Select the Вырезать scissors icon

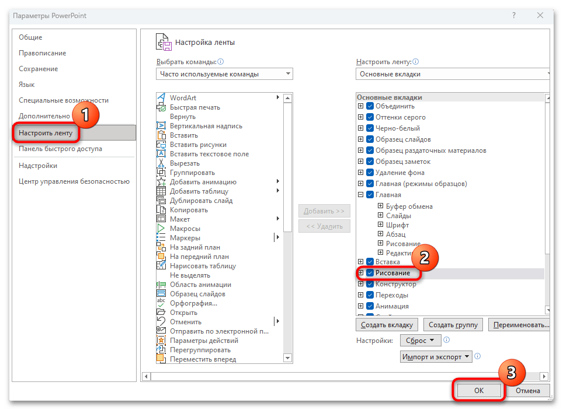pyautogui.click(x=161, y=163)
